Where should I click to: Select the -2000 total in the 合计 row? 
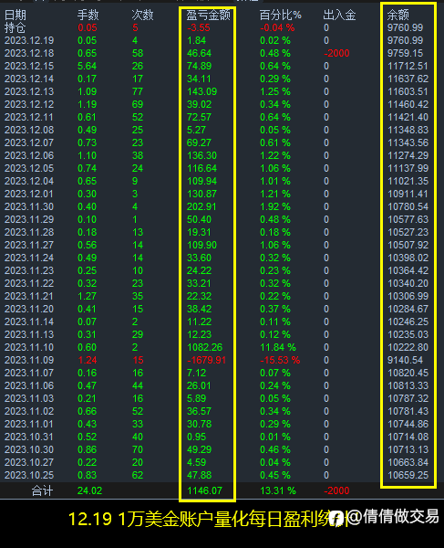pos(336,490)
